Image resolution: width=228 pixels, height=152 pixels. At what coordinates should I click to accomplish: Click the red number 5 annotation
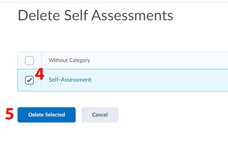[x=10, y=114]
